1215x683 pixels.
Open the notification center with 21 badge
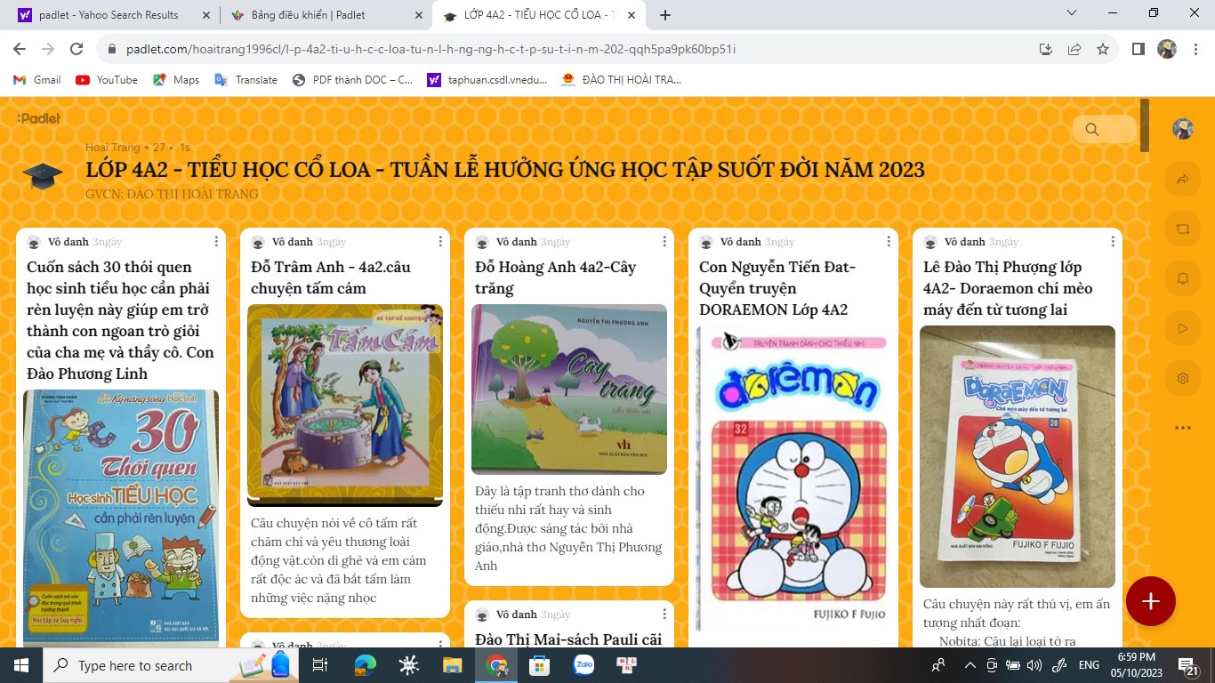pyautogui.click(x=1188, y=665)
